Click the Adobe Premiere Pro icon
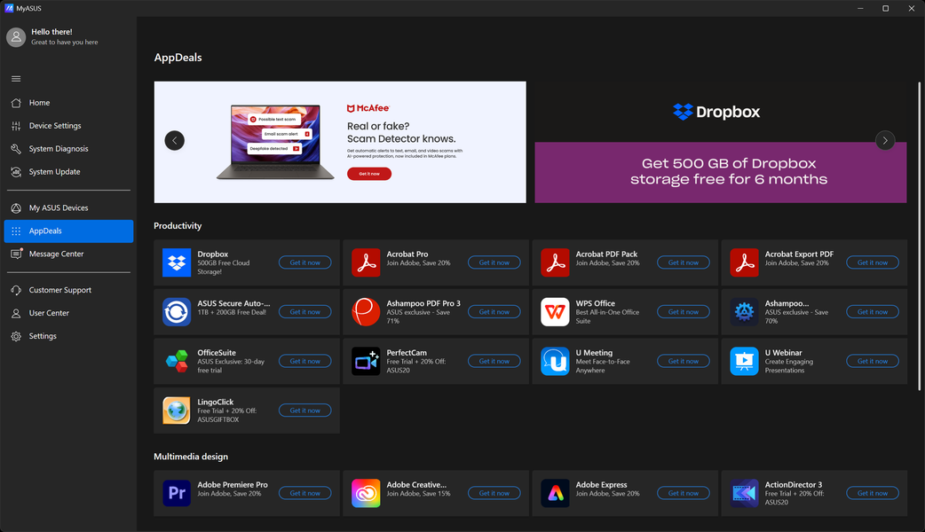The image size is (925, 532). [x=177, y=493]
